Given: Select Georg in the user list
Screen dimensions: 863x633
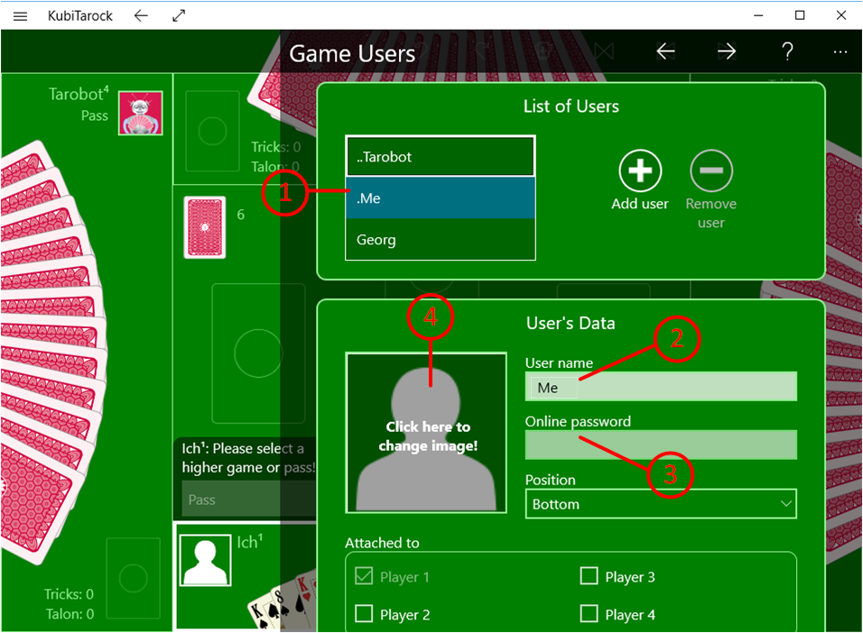Looking at the screenshot, I should pyautogui.click(x=440, y=240).
